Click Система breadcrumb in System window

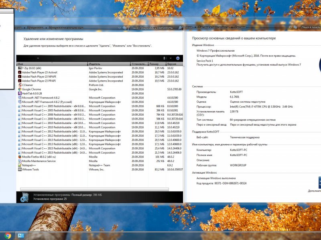tap(240, 27)
